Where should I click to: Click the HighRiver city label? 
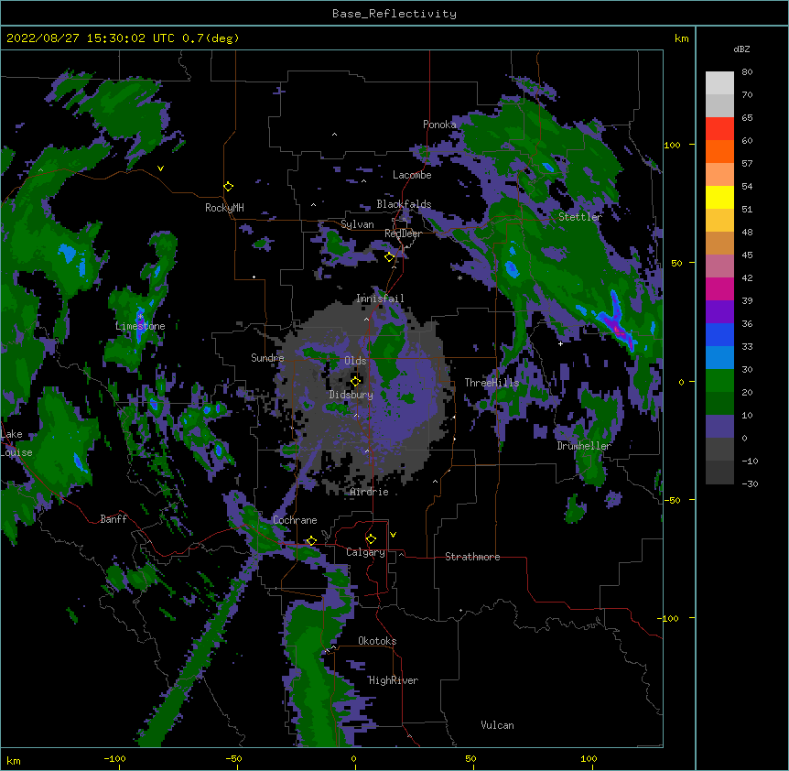point(394,680)
